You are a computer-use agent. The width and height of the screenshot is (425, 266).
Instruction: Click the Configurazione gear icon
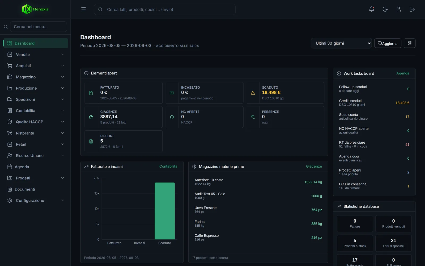click(10, 201)
